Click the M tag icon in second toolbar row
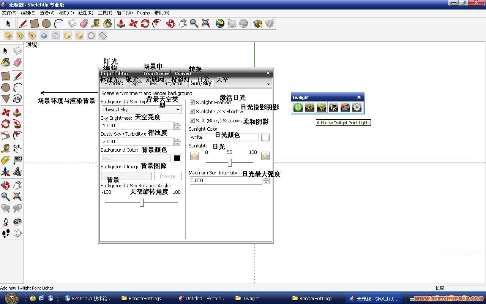 tap(8, 36)
